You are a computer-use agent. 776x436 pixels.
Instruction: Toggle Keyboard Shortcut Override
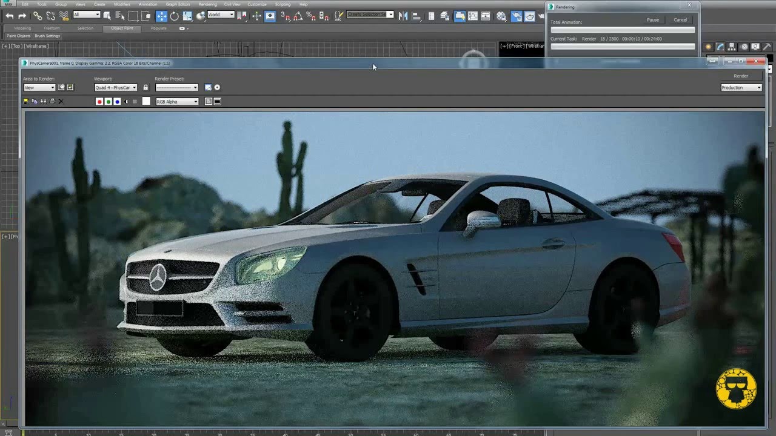click(270, 16)
